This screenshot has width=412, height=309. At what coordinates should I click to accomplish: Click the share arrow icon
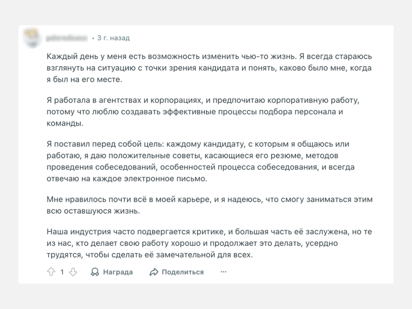[x=154, y=272]
